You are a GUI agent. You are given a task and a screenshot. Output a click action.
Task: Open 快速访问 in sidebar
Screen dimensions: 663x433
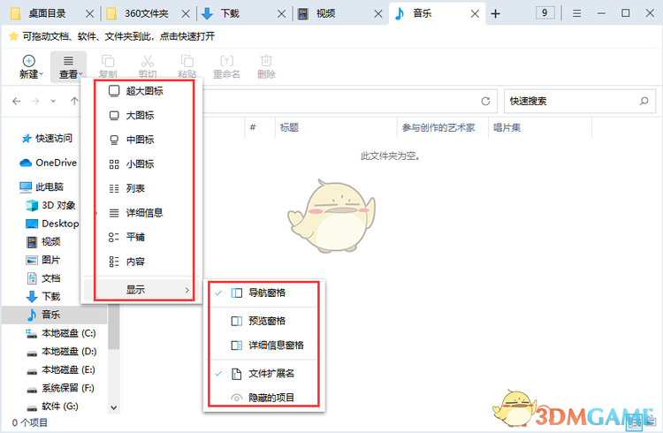[x=48, y=138]
